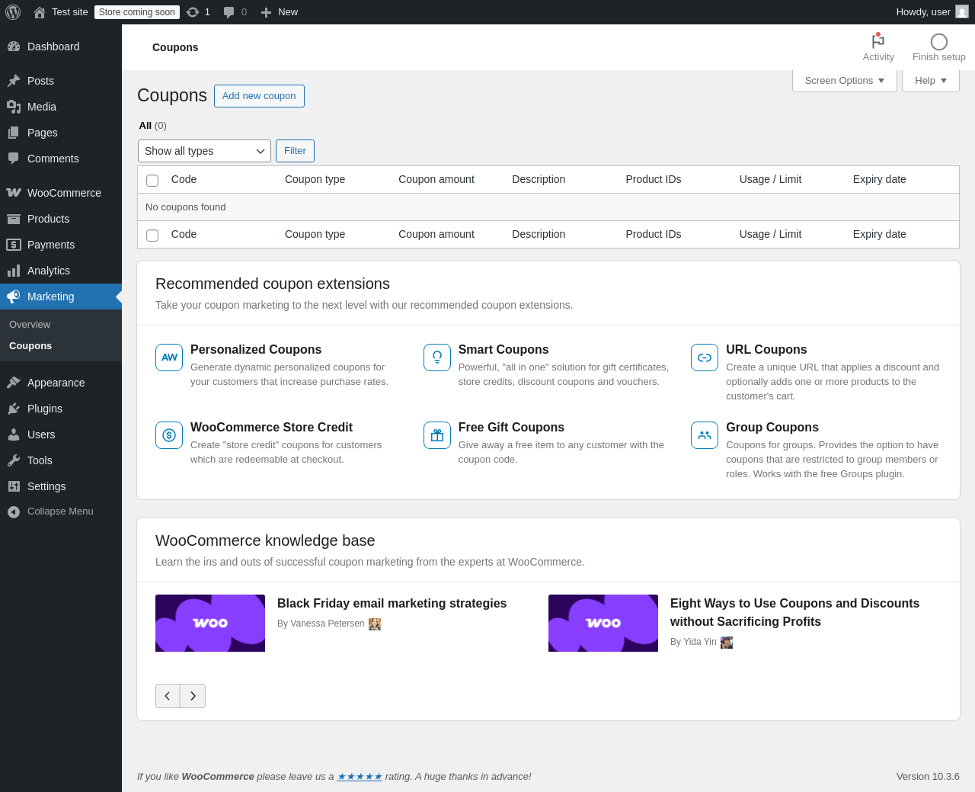The height and width of the screenshot is (792, 975).
Task: Expand the Screen Options panel
Action: pyautogui.click(x=844, y=81)
